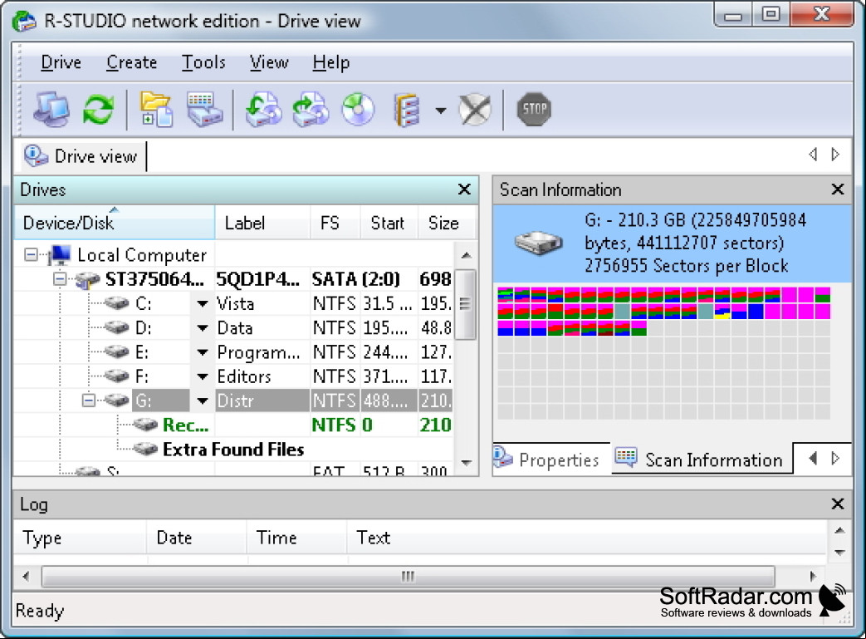Image resolution: width=866 pixels, height=639 pixels.
Task: Open drive files toolbar icon
Action: point(156,109)
